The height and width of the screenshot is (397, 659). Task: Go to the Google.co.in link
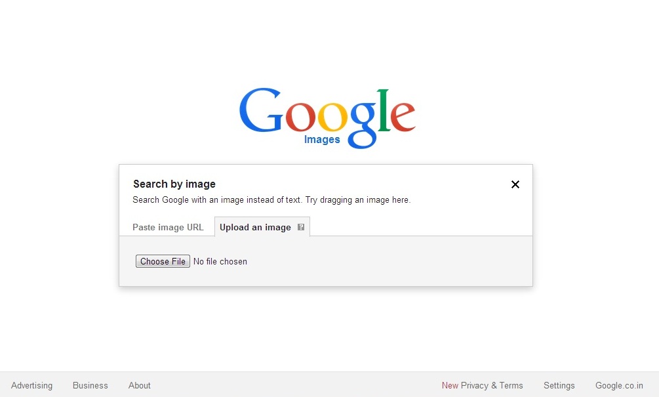point(619,385)
